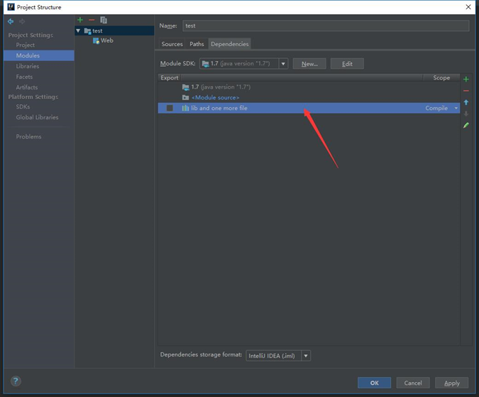Copy the selected module
The height and width of the screenshot is (397, 479).
[104, 20]
